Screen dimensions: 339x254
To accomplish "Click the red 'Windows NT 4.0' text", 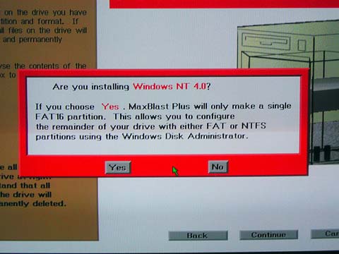I will point(169,86).
